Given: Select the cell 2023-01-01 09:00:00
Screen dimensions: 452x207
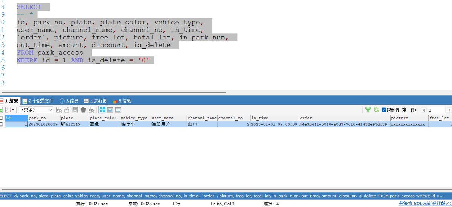Looking at the screenshot, I should (x=275, y=124).
